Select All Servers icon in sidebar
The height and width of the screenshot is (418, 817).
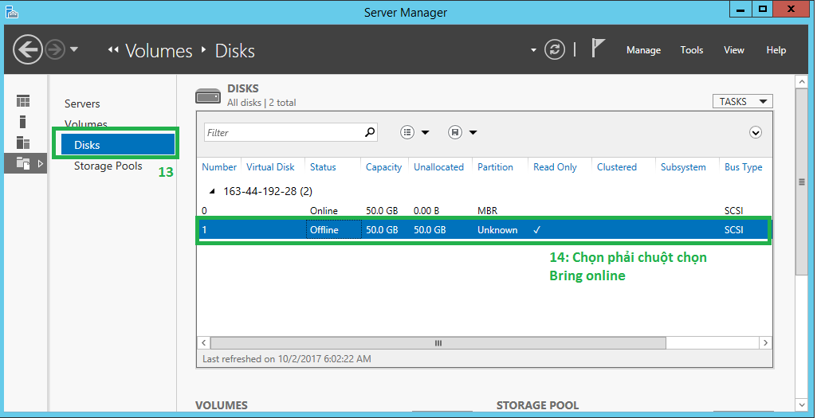pyautogui.click(x=23, y=143)
